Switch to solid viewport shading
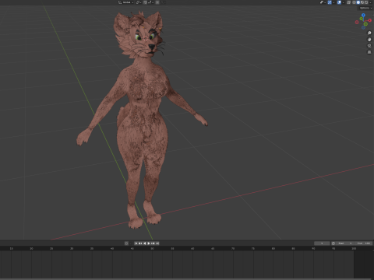The height and width of the screenshot is (280, 374). point(358,2)
